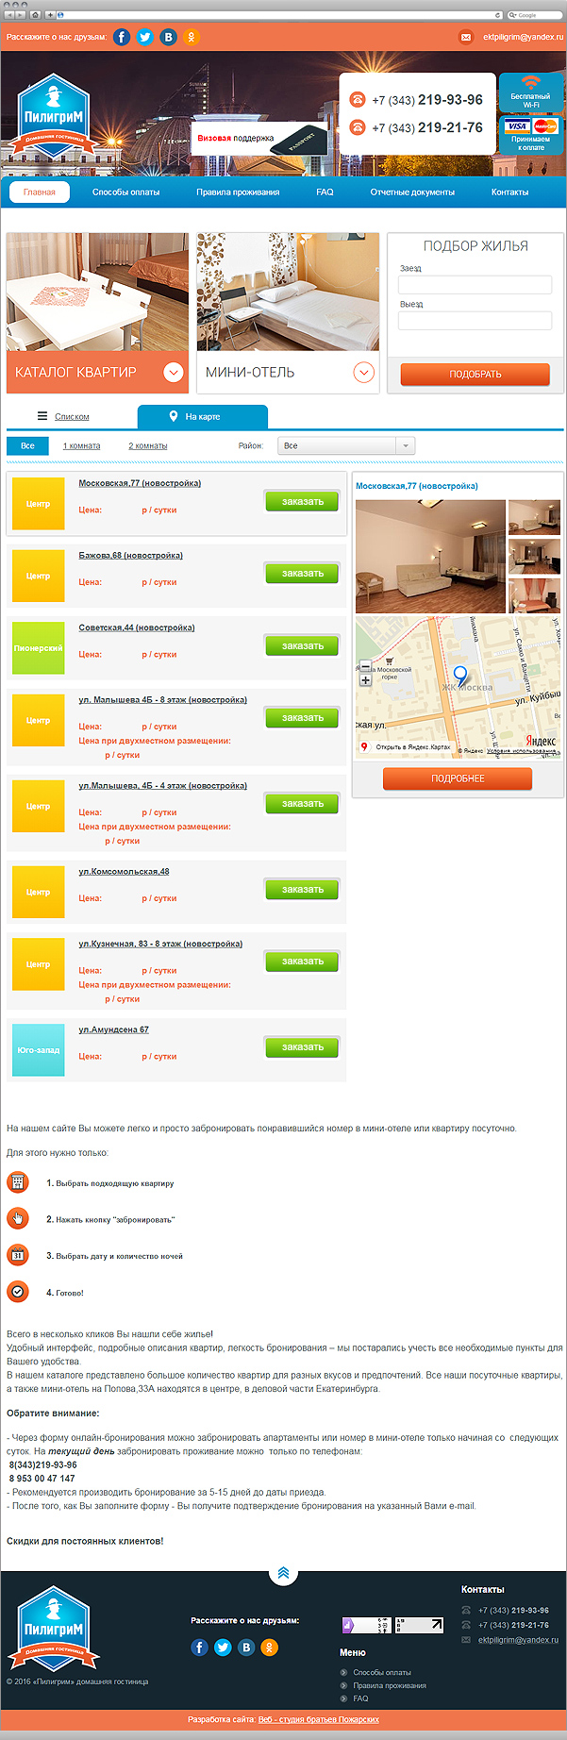Zoom in on the map

365,679
